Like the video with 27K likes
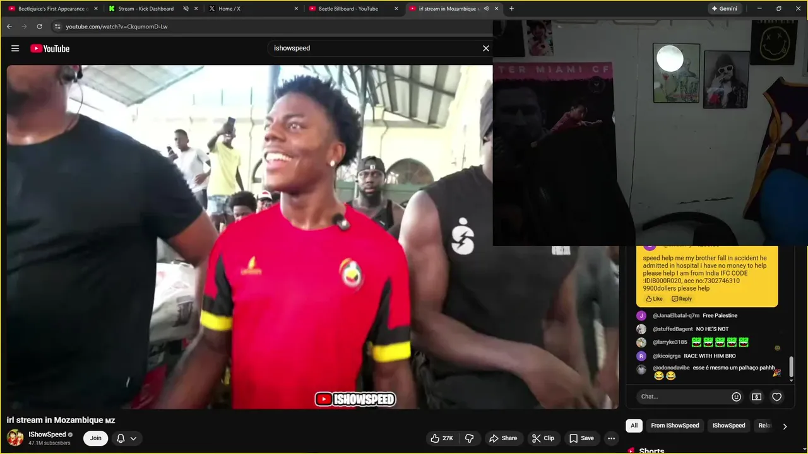808x454 pixels. [x=443, y=438]
